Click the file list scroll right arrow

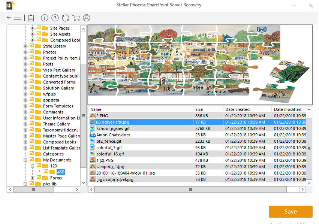pyautogui.click(x=303, y=190)
